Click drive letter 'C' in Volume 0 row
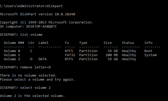 (31, 51)
